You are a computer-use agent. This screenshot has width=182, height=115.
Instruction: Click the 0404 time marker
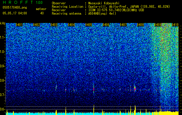coord(71,25)
